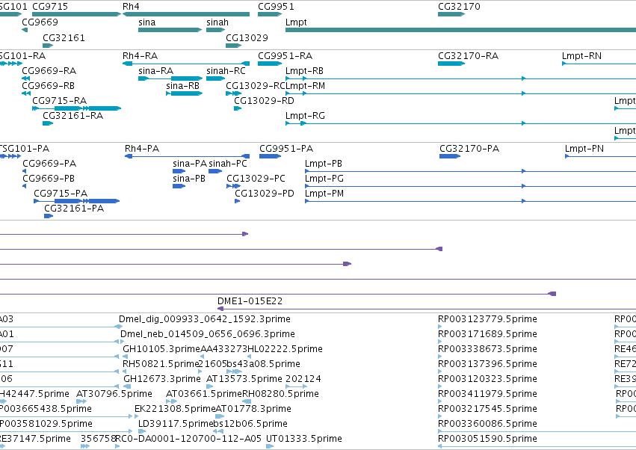Image resolution: width=636 pixels, height=450 pixels.
Task: Select EST AT30796.5prime
Action: [x=114, y=394]
